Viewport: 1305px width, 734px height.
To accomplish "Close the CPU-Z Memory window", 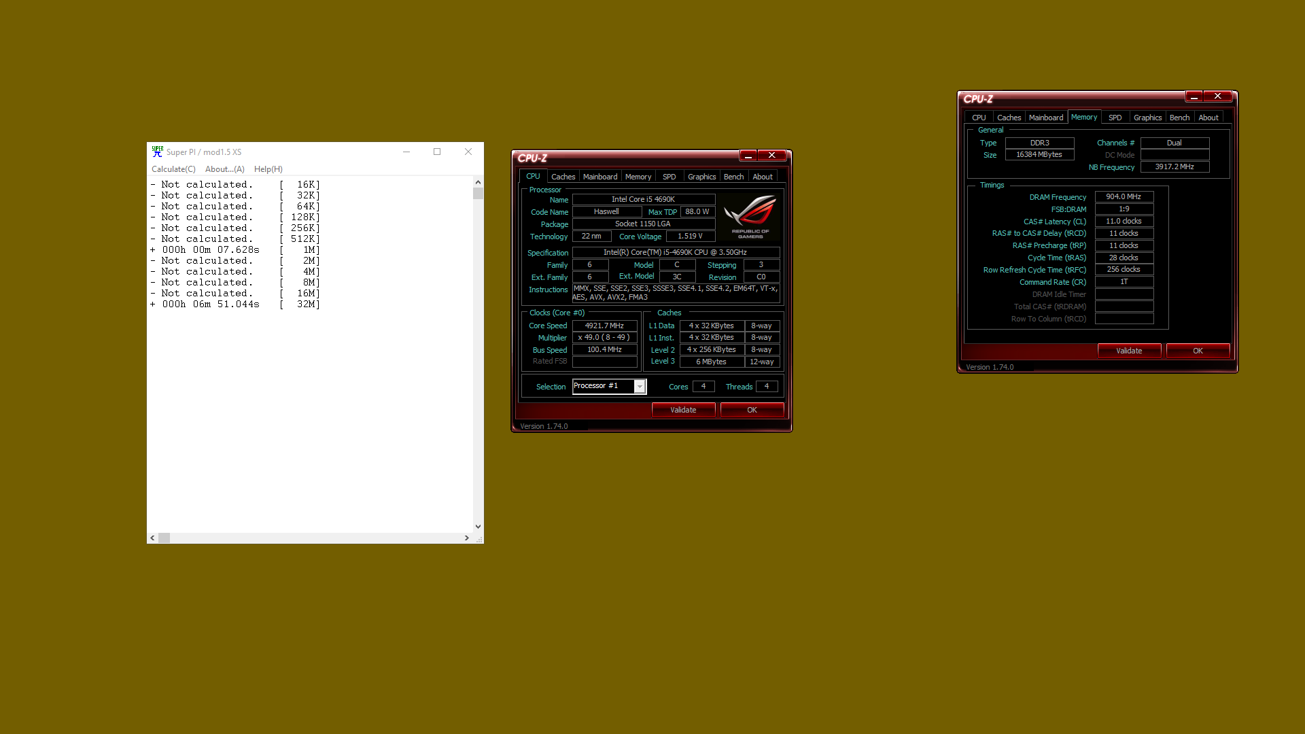I will (1218, 97).
